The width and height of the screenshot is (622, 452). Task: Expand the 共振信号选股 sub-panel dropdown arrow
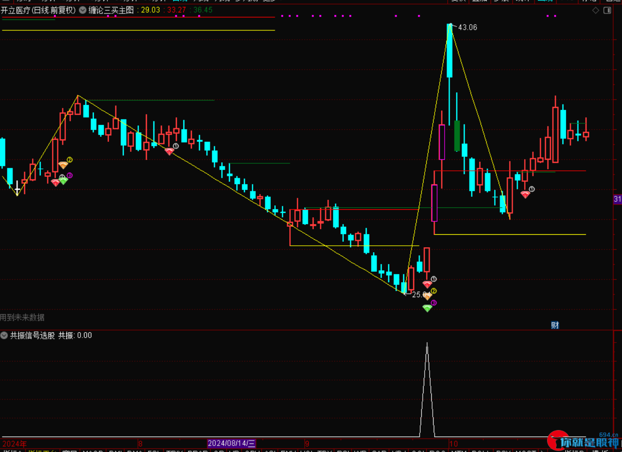[x=4, y=336]
